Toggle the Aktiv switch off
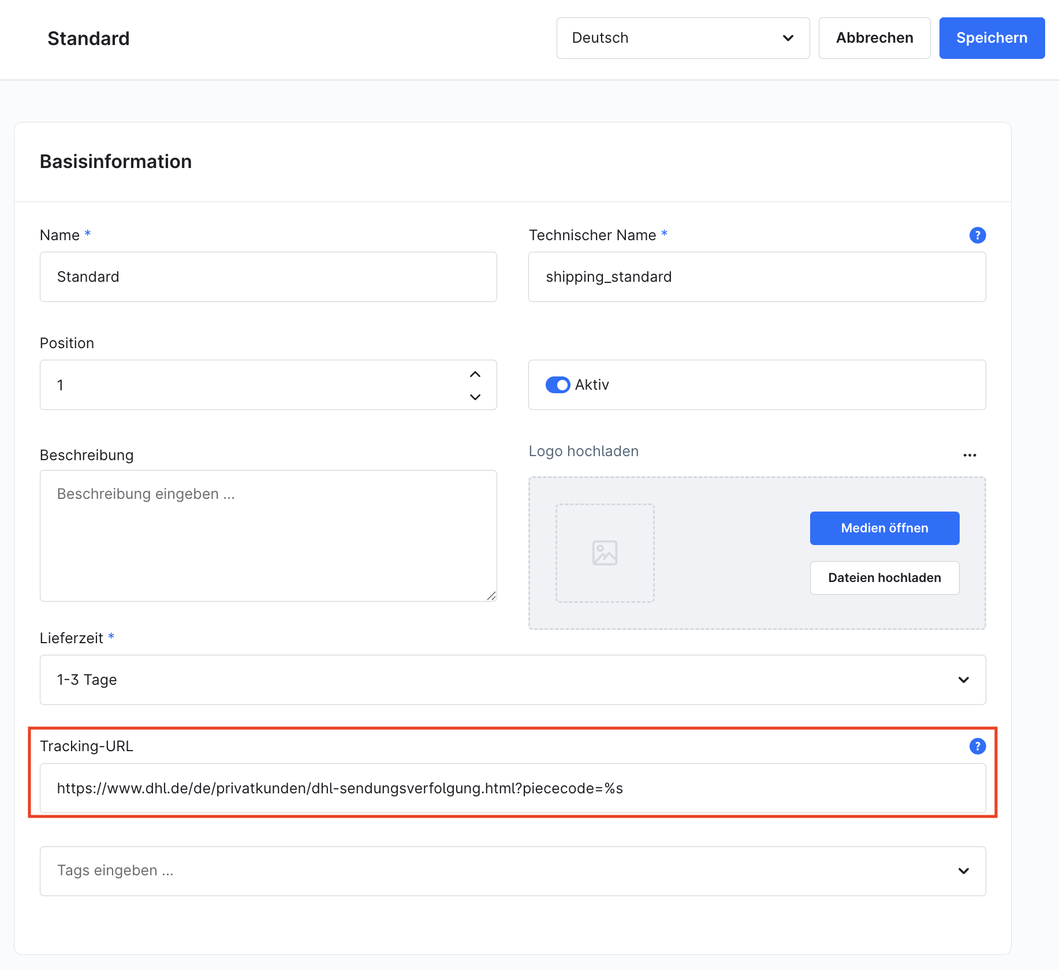1059x970 pixels. [x=558, y=385]
